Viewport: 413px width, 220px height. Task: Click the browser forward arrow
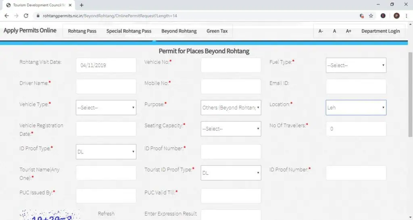coord(16,16)
